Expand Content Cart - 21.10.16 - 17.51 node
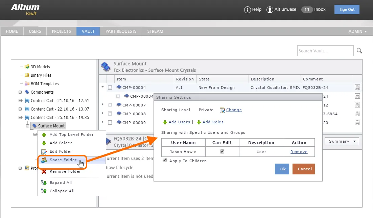Screen dimensions: 373x218 coord(20,101)
